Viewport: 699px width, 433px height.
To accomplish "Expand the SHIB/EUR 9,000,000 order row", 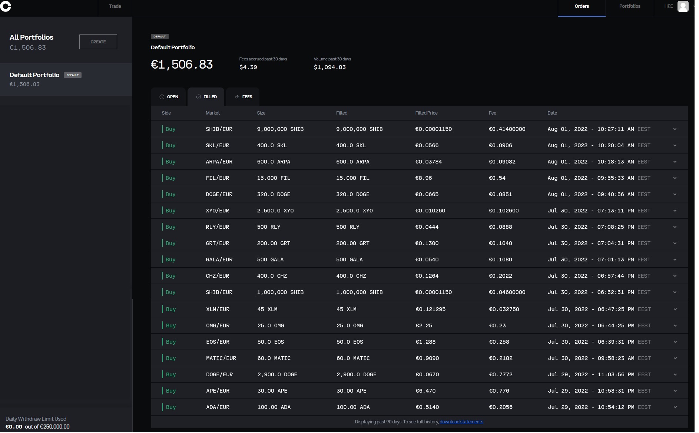I will pos(675,129).
